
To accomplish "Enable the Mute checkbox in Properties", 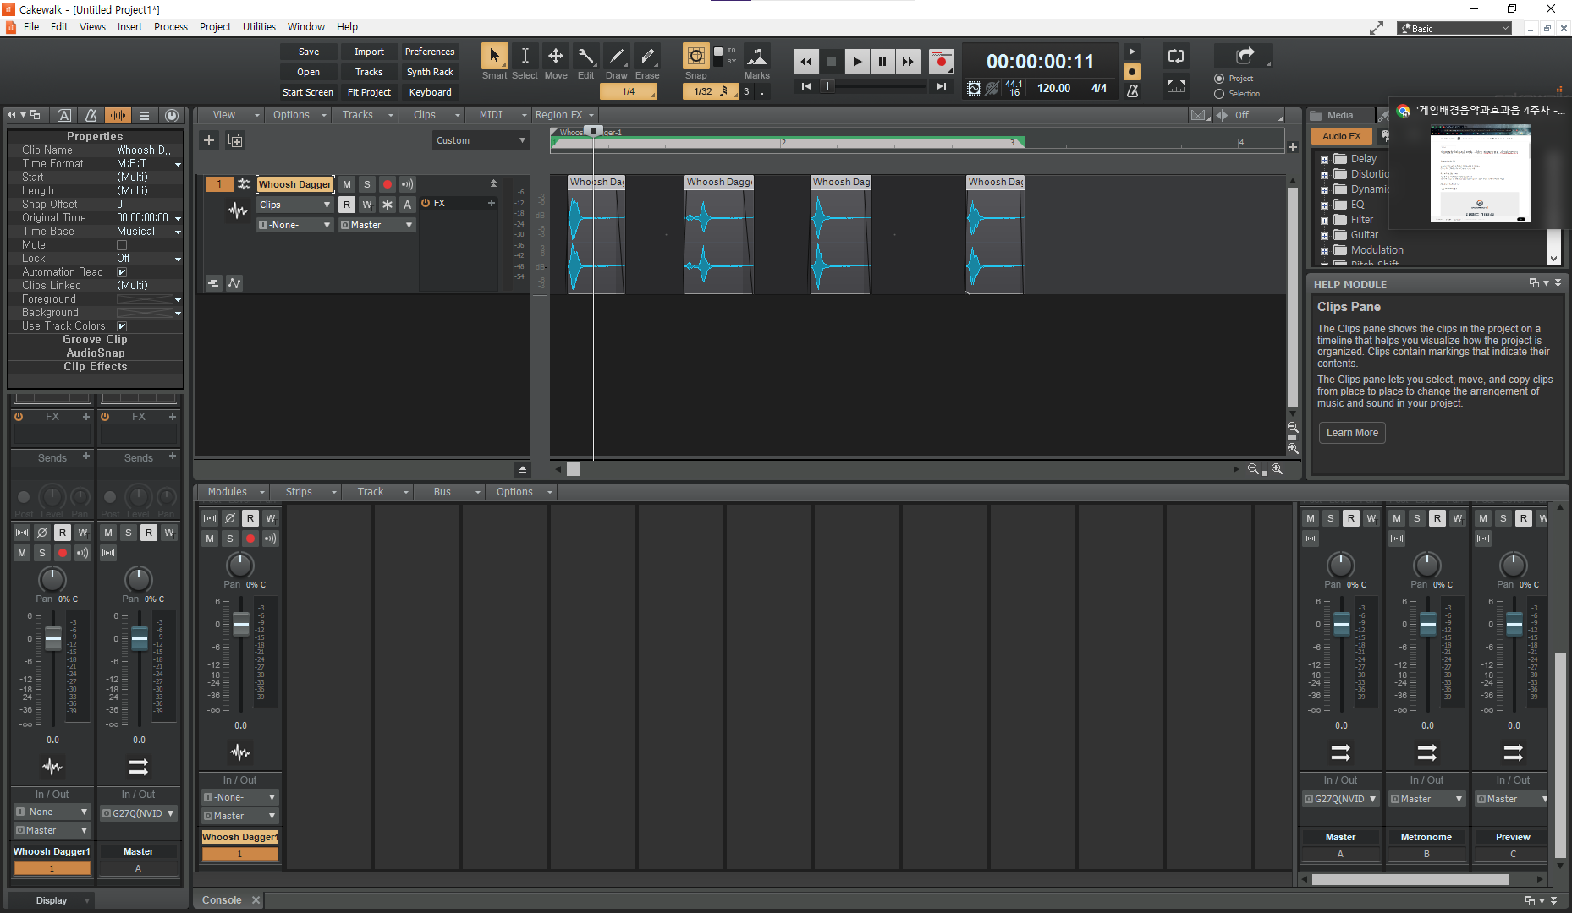I will [x=122, y=245].
